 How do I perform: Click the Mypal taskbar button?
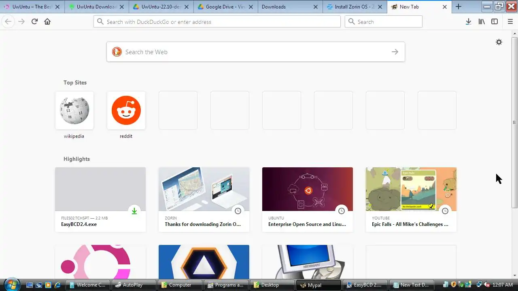click(318, 285)
